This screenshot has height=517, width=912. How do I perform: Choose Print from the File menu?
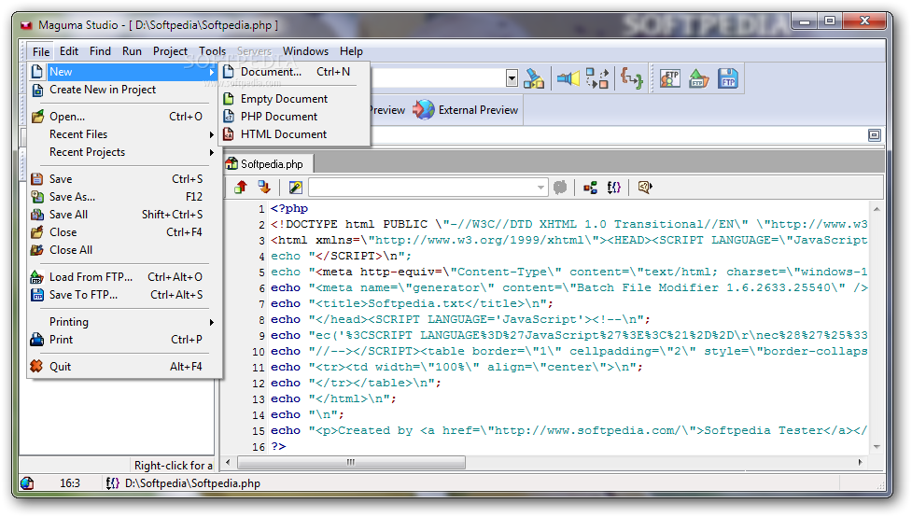(124, 340)
